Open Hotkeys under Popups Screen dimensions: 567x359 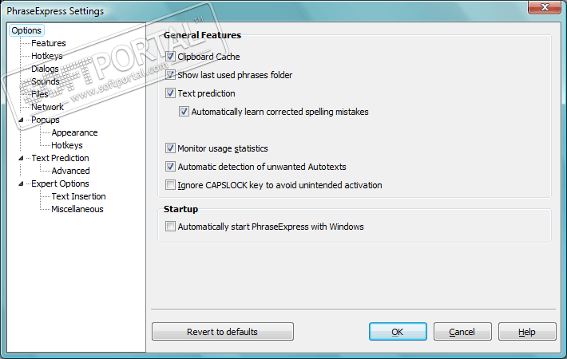pyautogui.click(x=67, y=145)
